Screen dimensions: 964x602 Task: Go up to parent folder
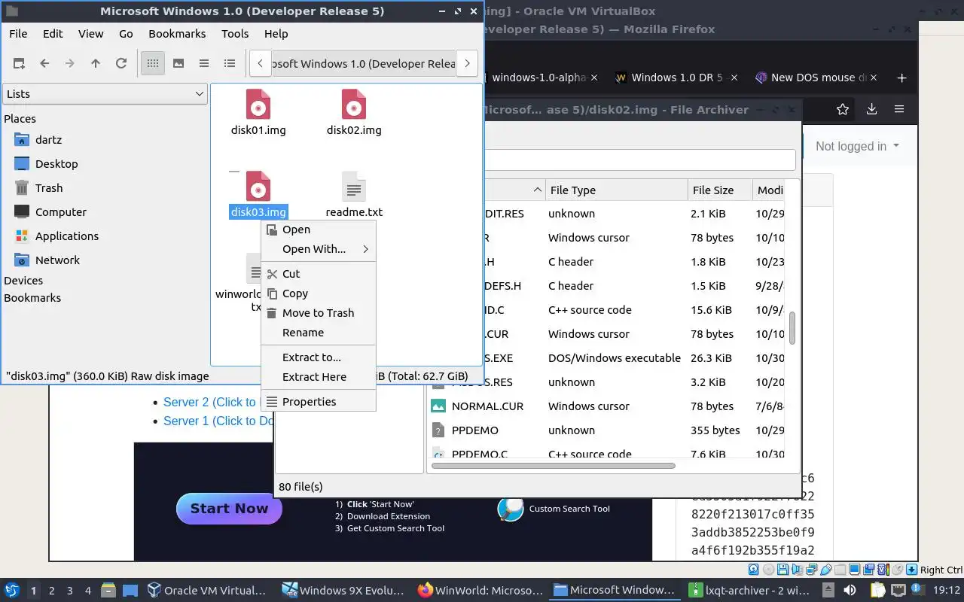coord(96,64)
